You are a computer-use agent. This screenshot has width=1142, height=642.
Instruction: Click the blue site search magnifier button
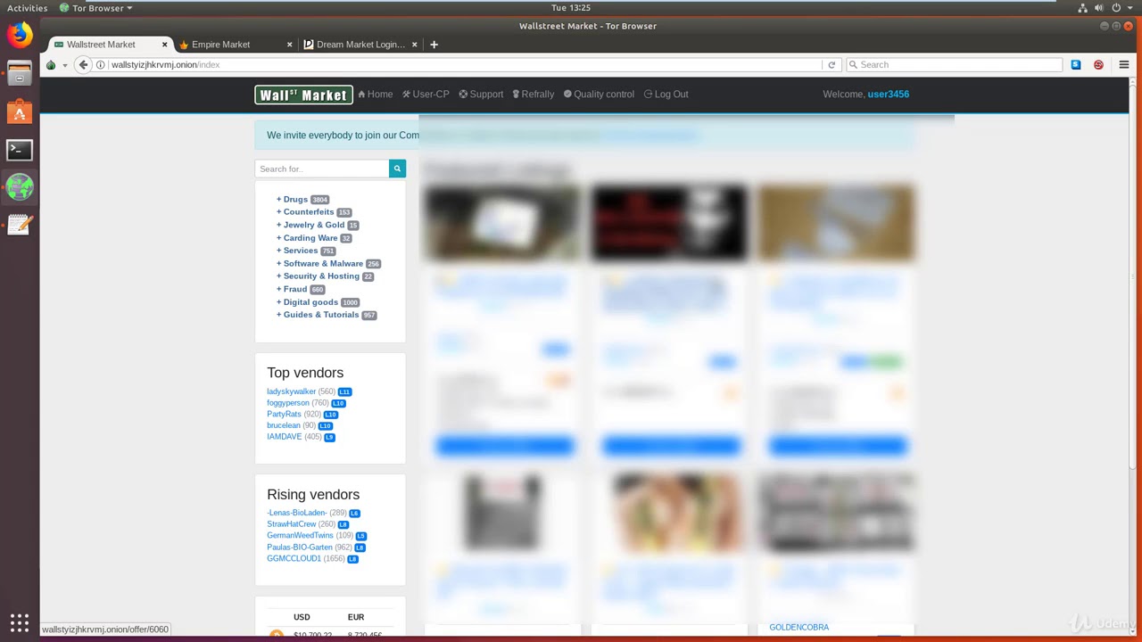point(397,169)
